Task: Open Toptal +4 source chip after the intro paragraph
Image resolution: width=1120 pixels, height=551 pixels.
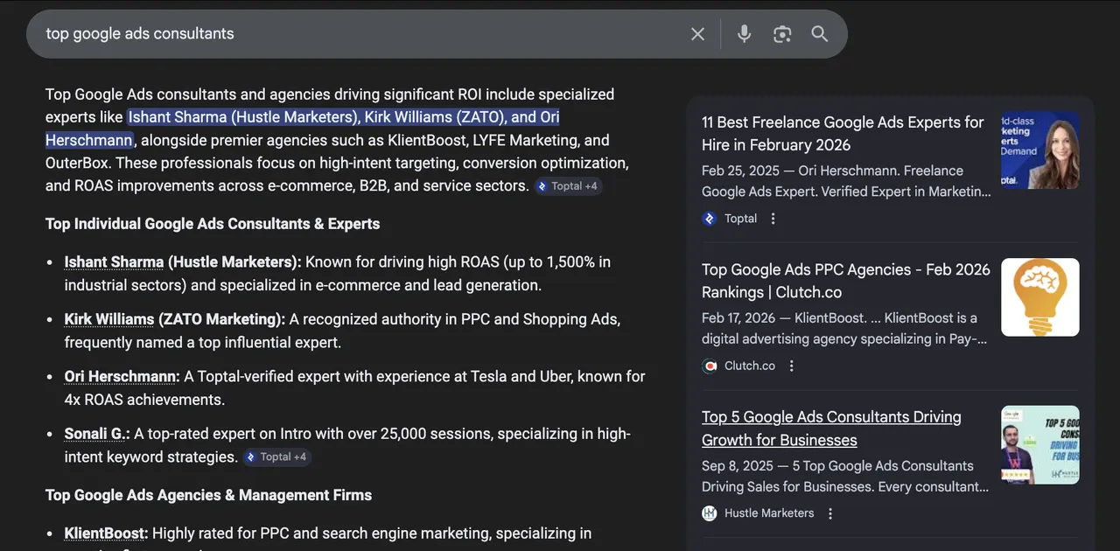Action: [x=569, y=186]
